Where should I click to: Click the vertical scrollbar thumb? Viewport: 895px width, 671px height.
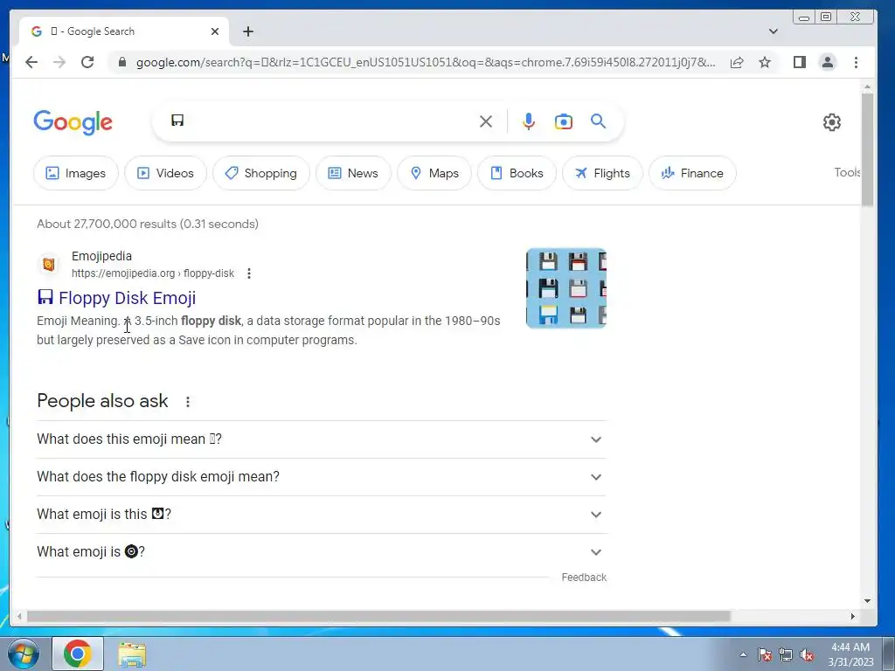(867, 149)
